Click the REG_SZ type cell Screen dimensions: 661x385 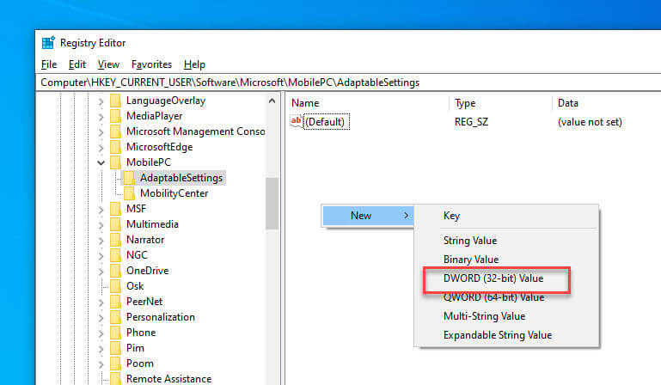tap(471, 122)
